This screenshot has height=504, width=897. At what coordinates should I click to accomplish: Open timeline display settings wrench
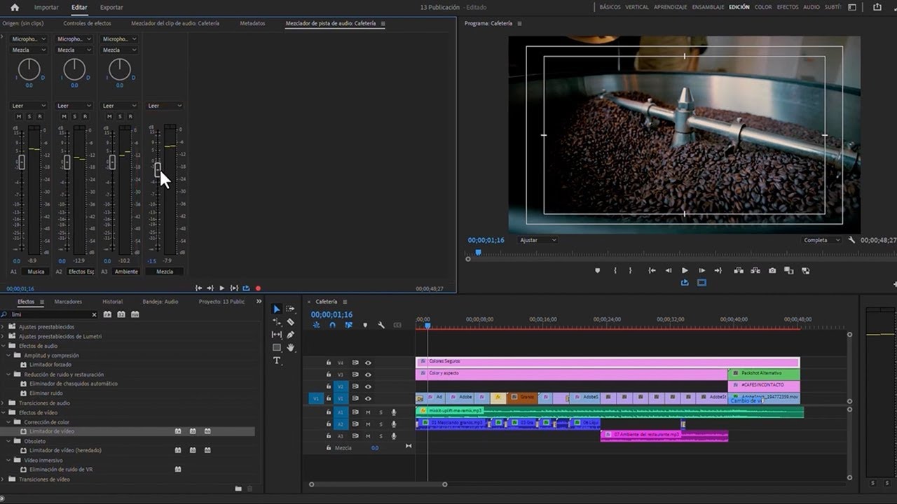[381, 325]
